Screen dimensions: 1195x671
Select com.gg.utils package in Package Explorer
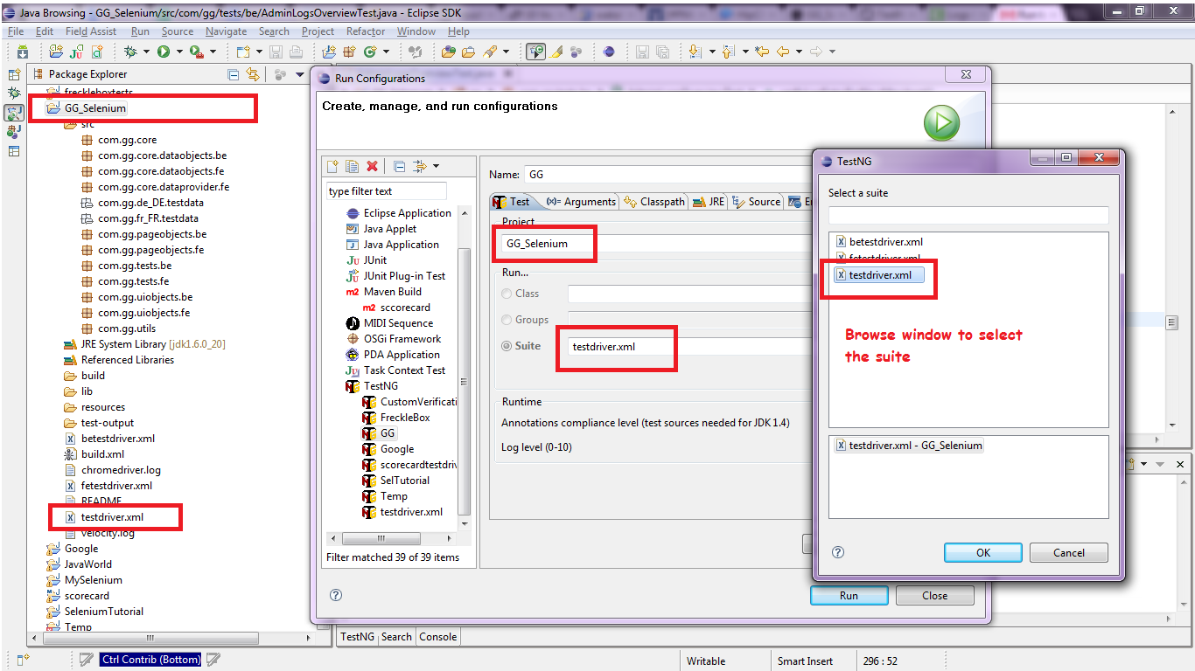click(x=118, y=329)
